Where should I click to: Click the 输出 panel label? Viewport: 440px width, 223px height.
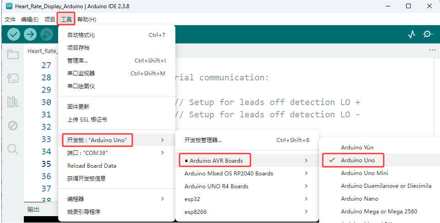pyautogui.click(x=33, y=209)
